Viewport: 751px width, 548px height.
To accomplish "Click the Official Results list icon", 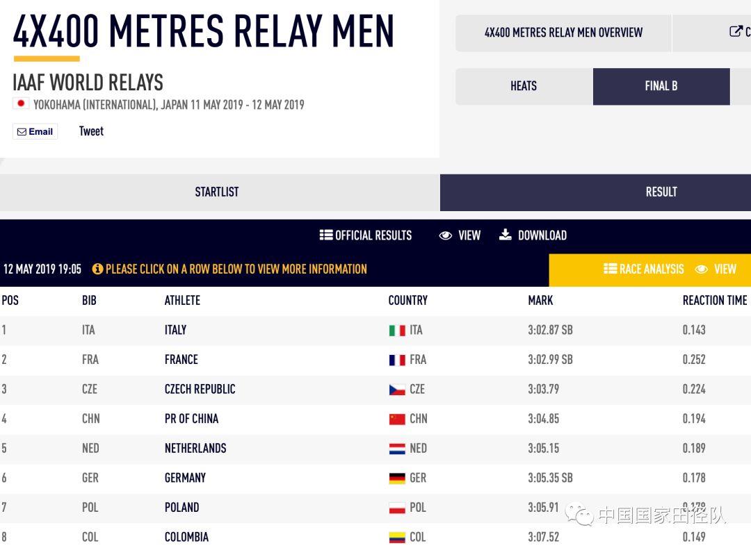I will [326, 235].
